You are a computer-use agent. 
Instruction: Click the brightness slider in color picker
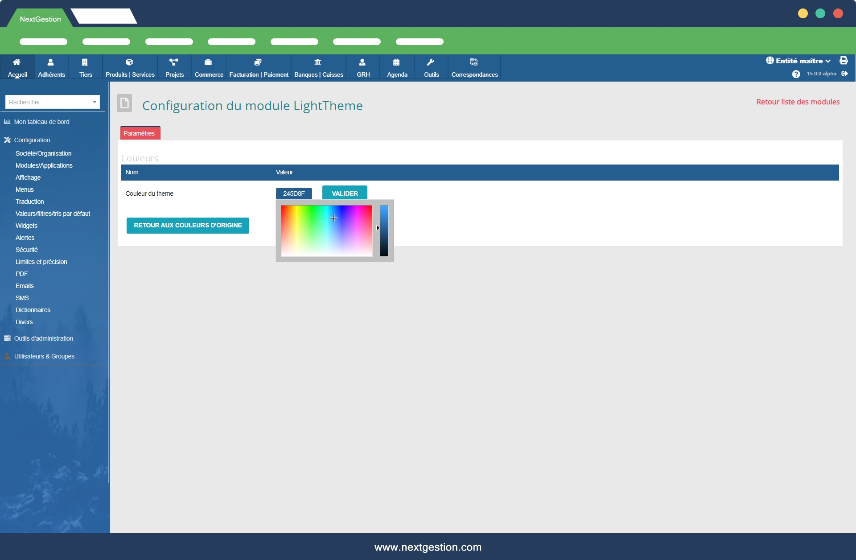tap(384, 231)
